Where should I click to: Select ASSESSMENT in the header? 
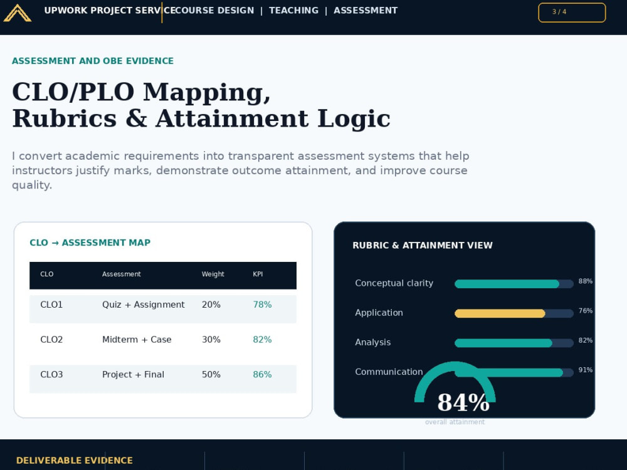coord(366,11)
